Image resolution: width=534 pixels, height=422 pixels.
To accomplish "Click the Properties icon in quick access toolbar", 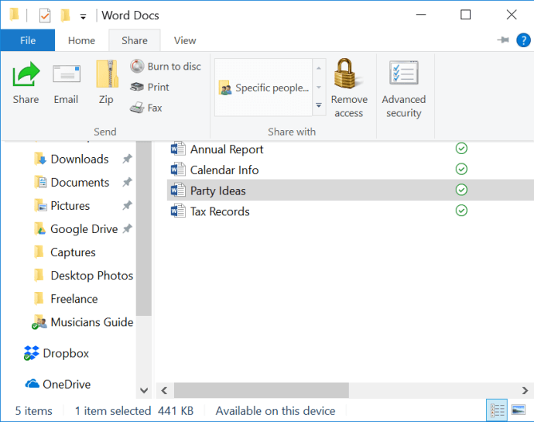I will click(45, 15).
